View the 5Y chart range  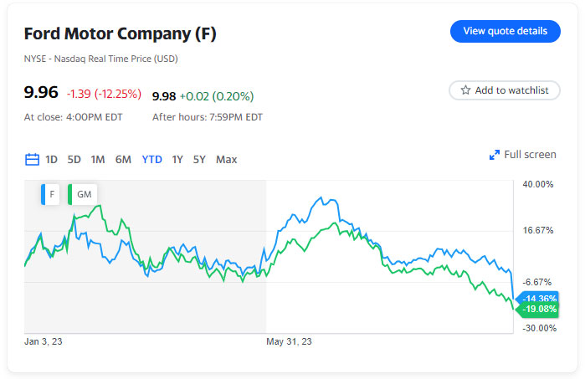[x=199, y=159]
